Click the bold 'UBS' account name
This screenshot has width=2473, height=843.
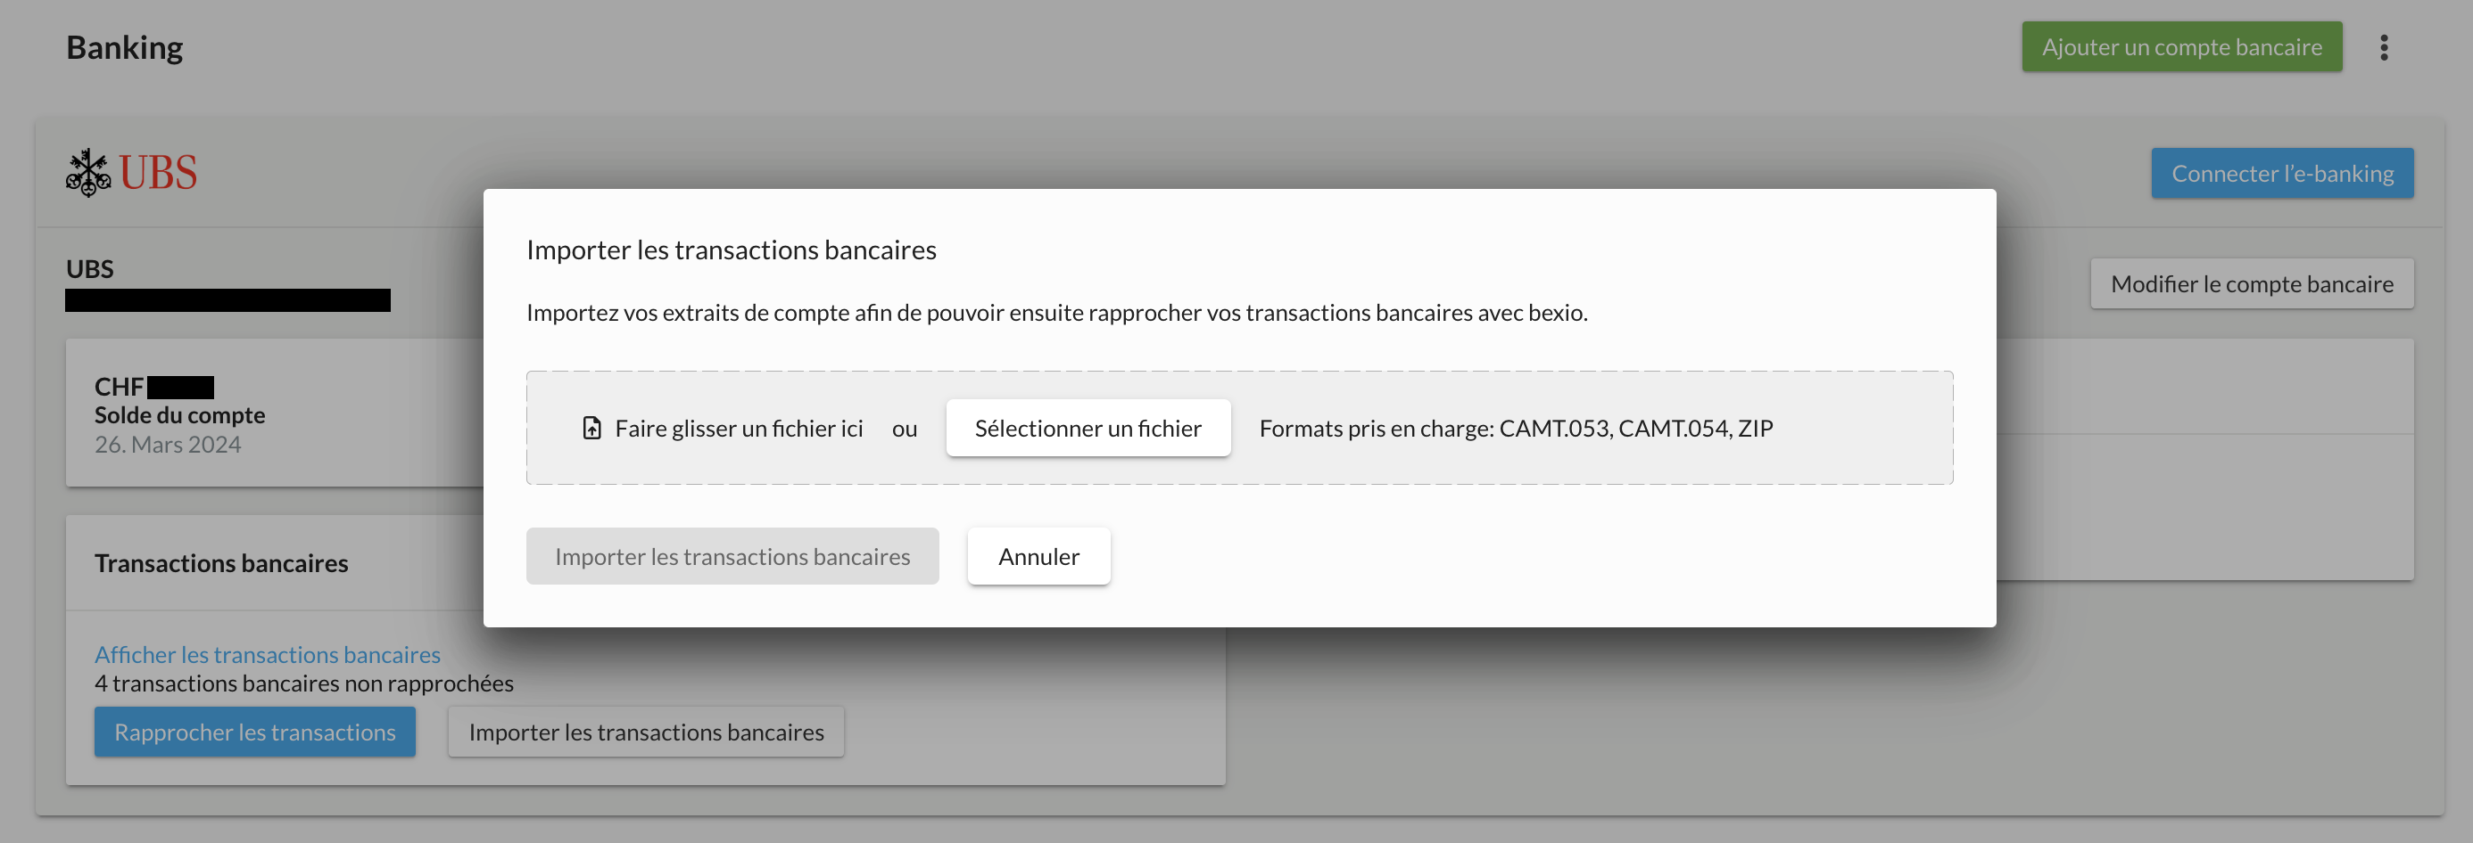point(89,268)
